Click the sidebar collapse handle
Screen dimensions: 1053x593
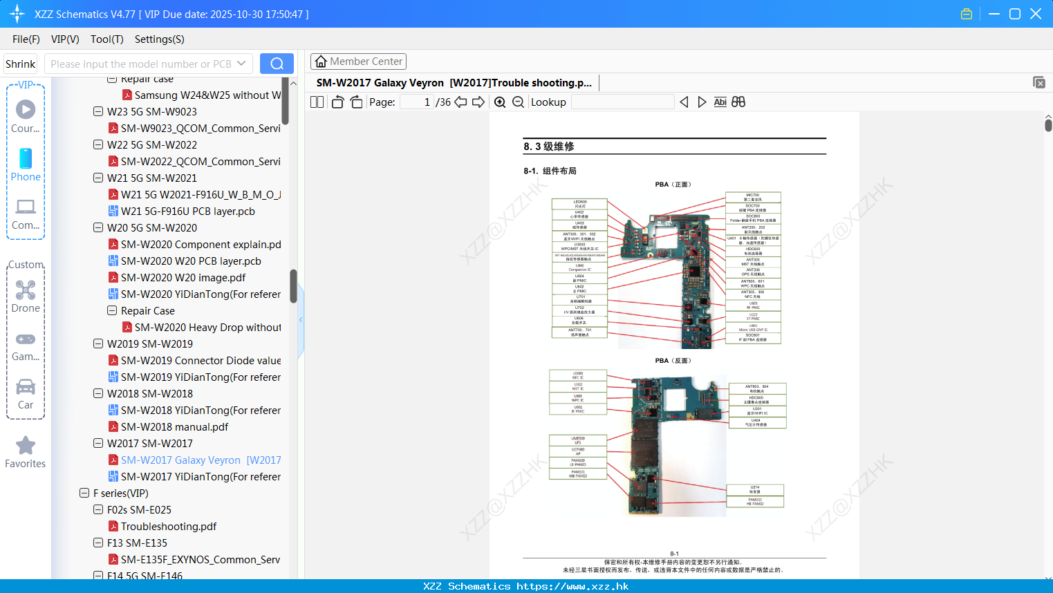click(301, 320)
